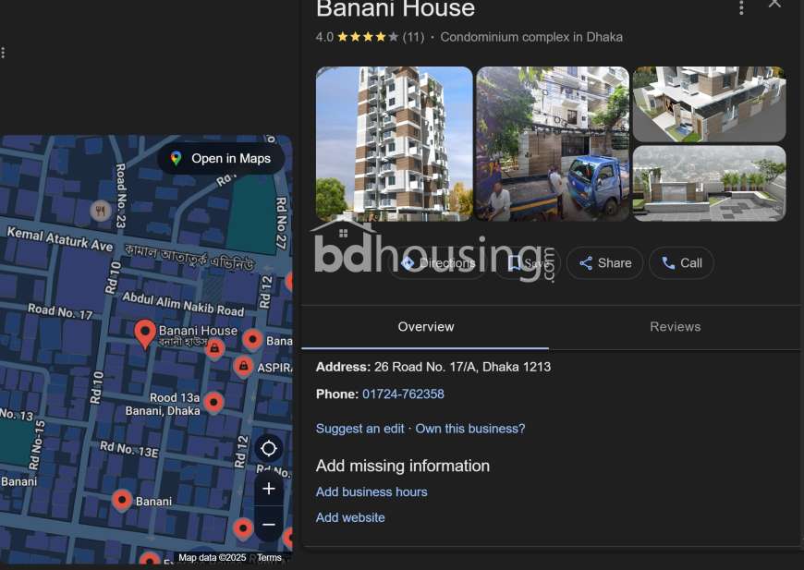804x570 pixels.
Task: Click the Banani pin near map bottom
Action: [x=122, y=501]
